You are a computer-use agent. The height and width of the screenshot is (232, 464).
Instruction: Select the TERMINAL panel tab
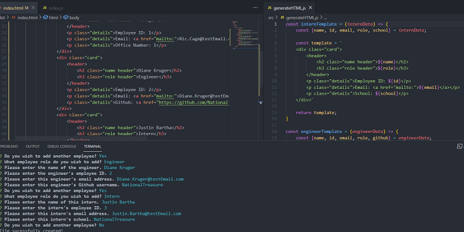click(92, 146)
